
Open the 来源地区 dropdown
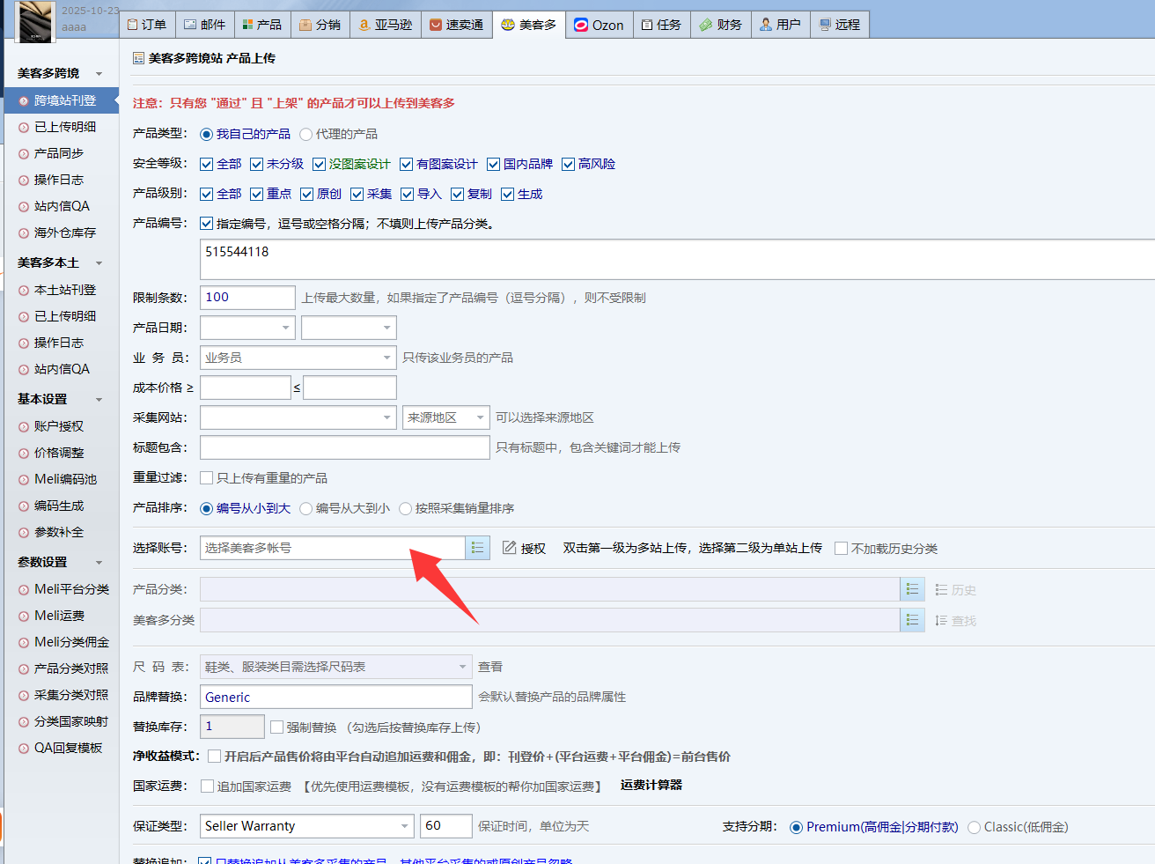point(480,417)
